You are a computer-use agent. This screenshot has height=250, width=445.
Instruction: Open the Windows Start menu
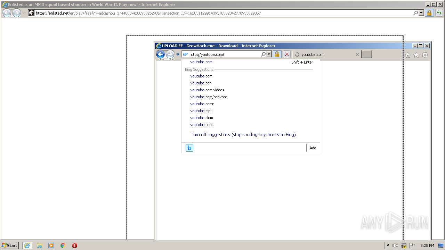point(10,245)
